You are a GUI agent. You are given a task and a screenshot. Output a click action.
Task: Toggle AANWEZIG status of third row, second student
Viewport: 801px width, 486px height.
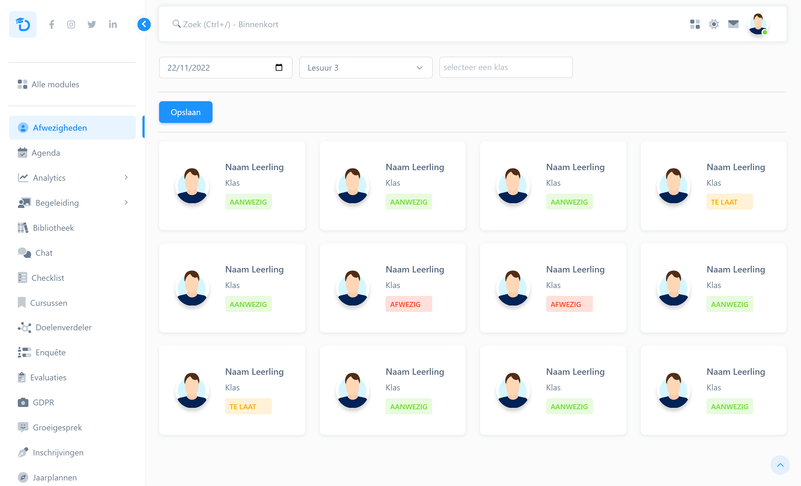coord(409,406)
